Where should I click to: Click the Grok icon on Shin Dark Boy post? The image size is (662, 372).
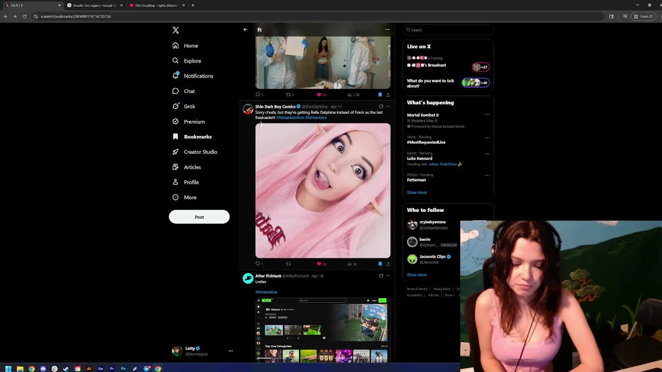381,106
